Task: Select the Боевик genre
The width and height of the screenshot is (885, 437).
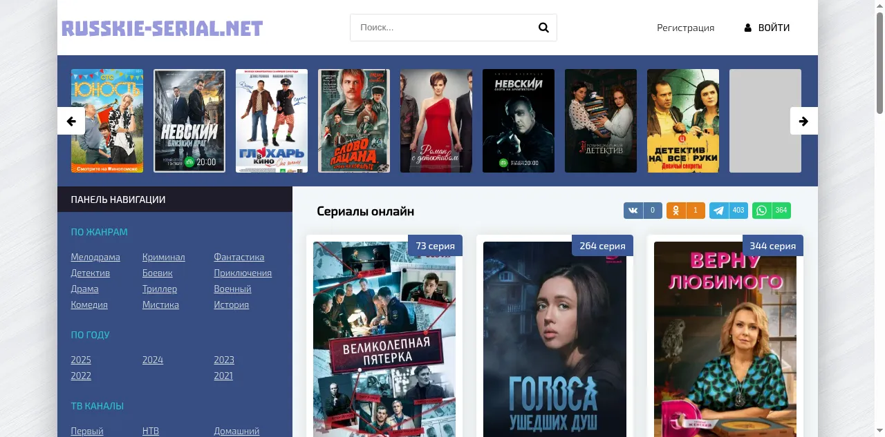Action: 158,273
